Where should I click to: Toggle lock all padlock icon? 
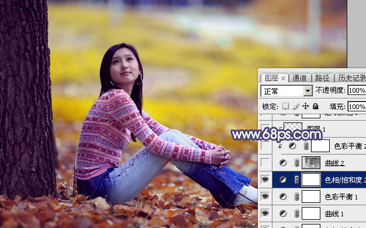click(x=315, y=106)
